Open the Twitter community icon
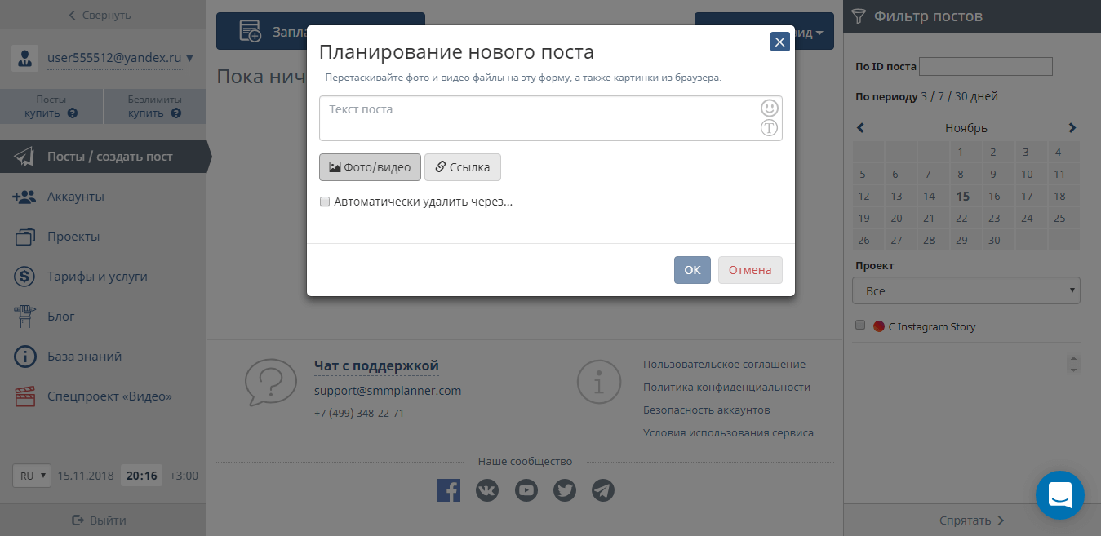This screenshot has height=536, width=1101. (565, 490)
